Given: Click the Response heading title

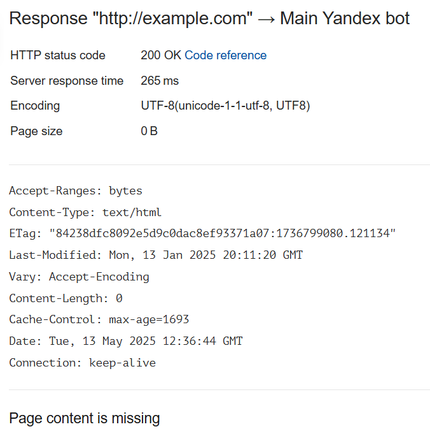Looking at the screenshot, I should pos(209,18).
